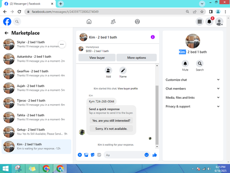Select Kim 2 bed 1 bath conversation
This screenshot has width=230, height=173.
[x=36, y=146]
